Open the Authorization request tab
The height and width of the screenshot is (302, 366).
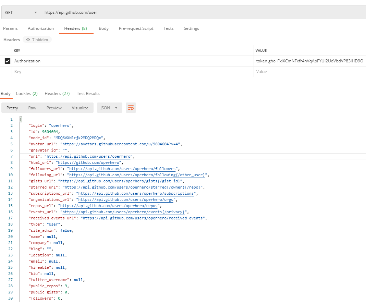coord(41,28)
